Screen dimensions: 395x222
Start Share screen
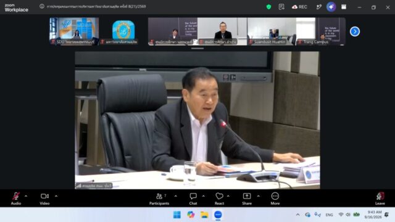click(247, 199)
